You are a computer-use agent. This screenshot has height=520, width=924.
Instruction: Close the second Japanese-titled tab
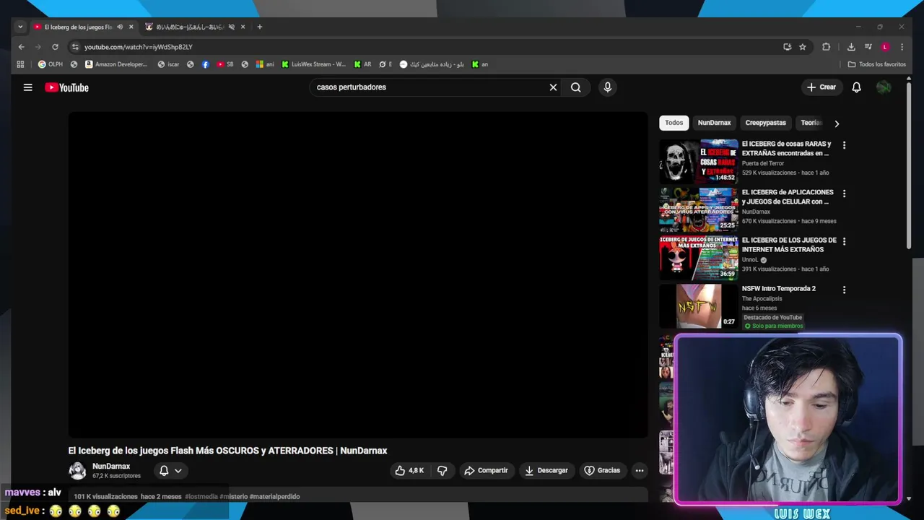(x=243, y=27)
